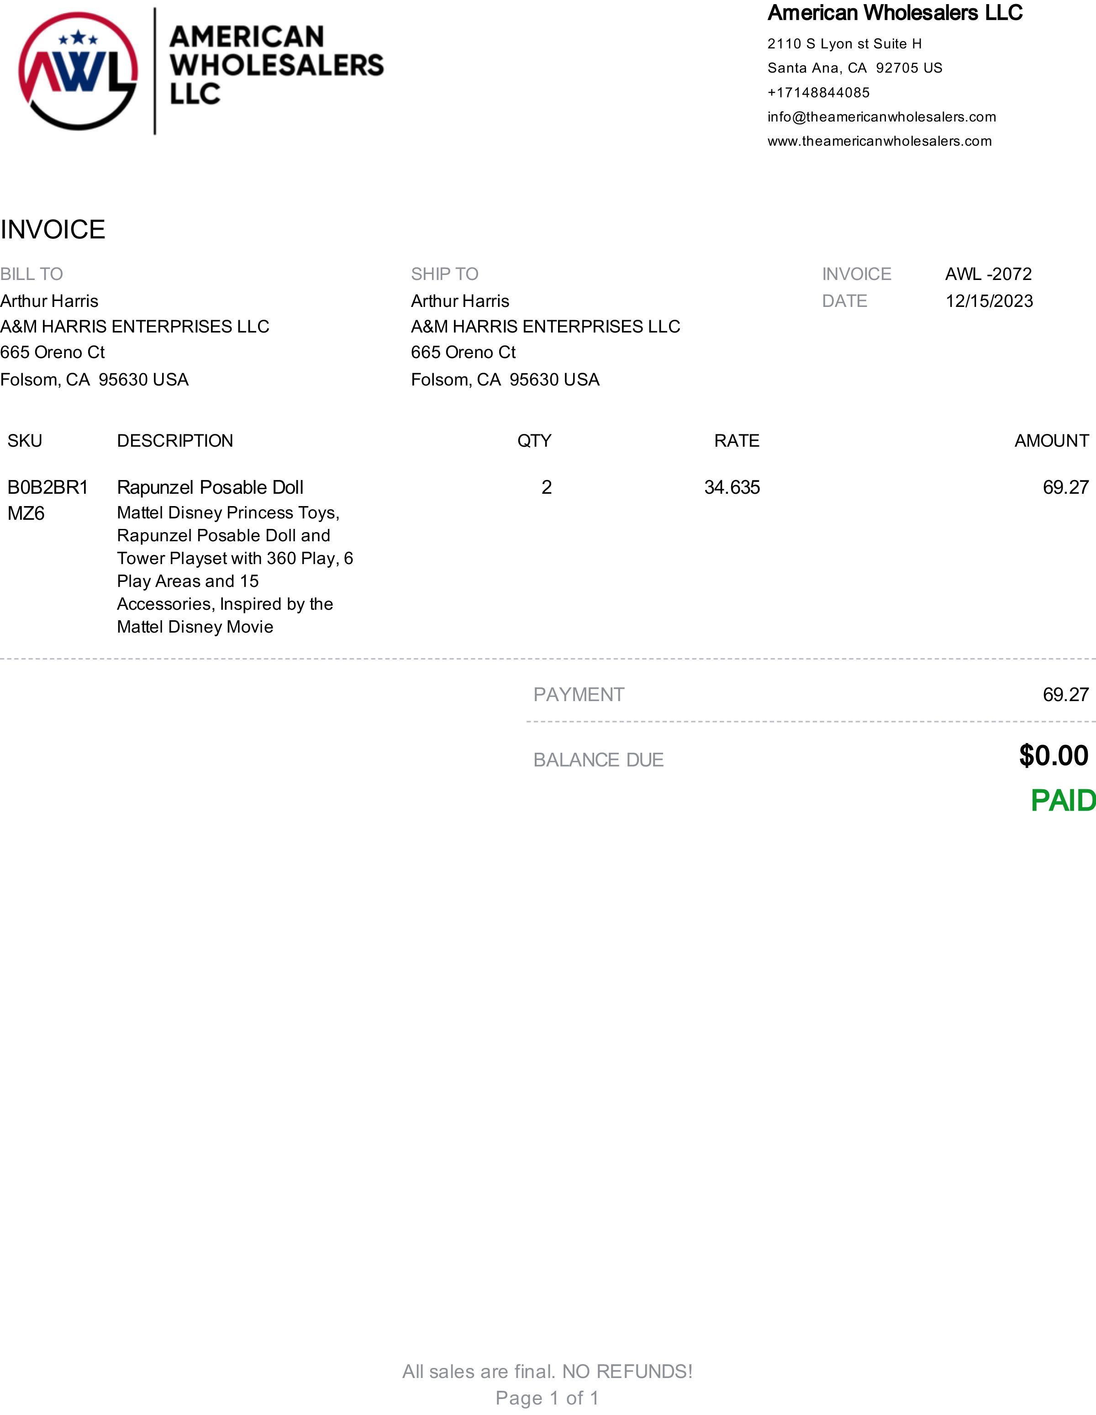Select the SKU column header
Image resolution: width=1096 pixels, height=1415 pixels.
(x=25, y=441)
